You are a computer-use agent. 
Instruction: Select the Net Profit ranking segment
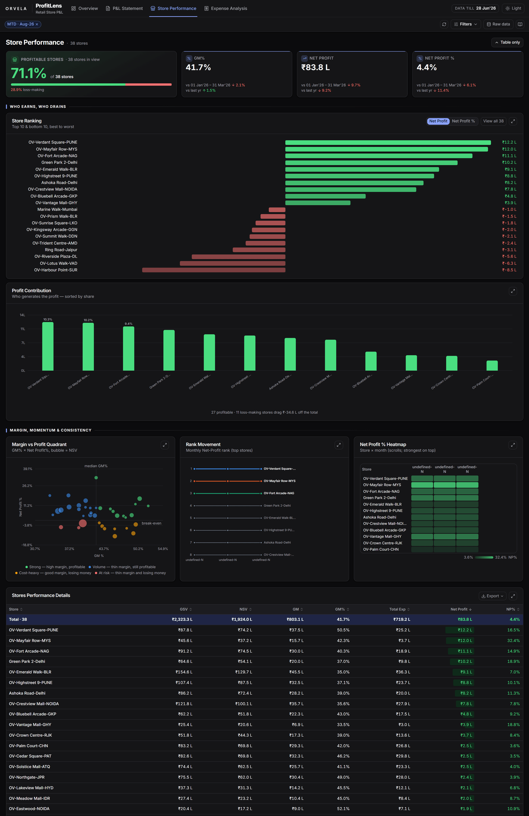[438, 121]
